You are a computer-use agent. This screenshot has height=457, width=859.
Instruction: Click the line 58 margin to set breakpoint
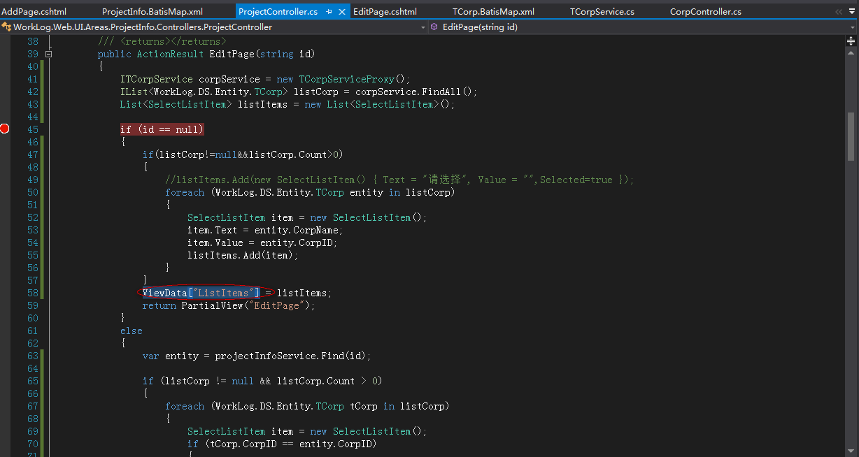(5, 293)
